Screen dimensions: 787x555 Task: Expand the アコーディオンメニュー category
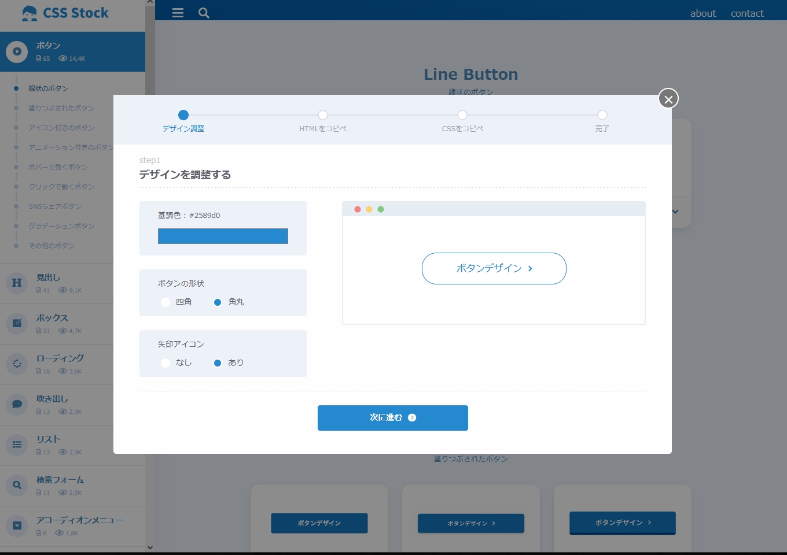coord(72,526)
